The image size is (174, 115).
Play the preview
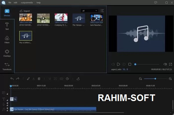coord(118,64)
